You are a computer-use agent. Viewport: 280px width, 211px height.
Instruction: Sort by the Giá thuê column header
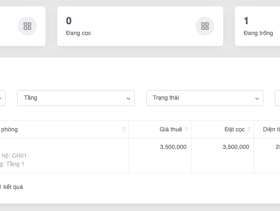tap(171, 129)
